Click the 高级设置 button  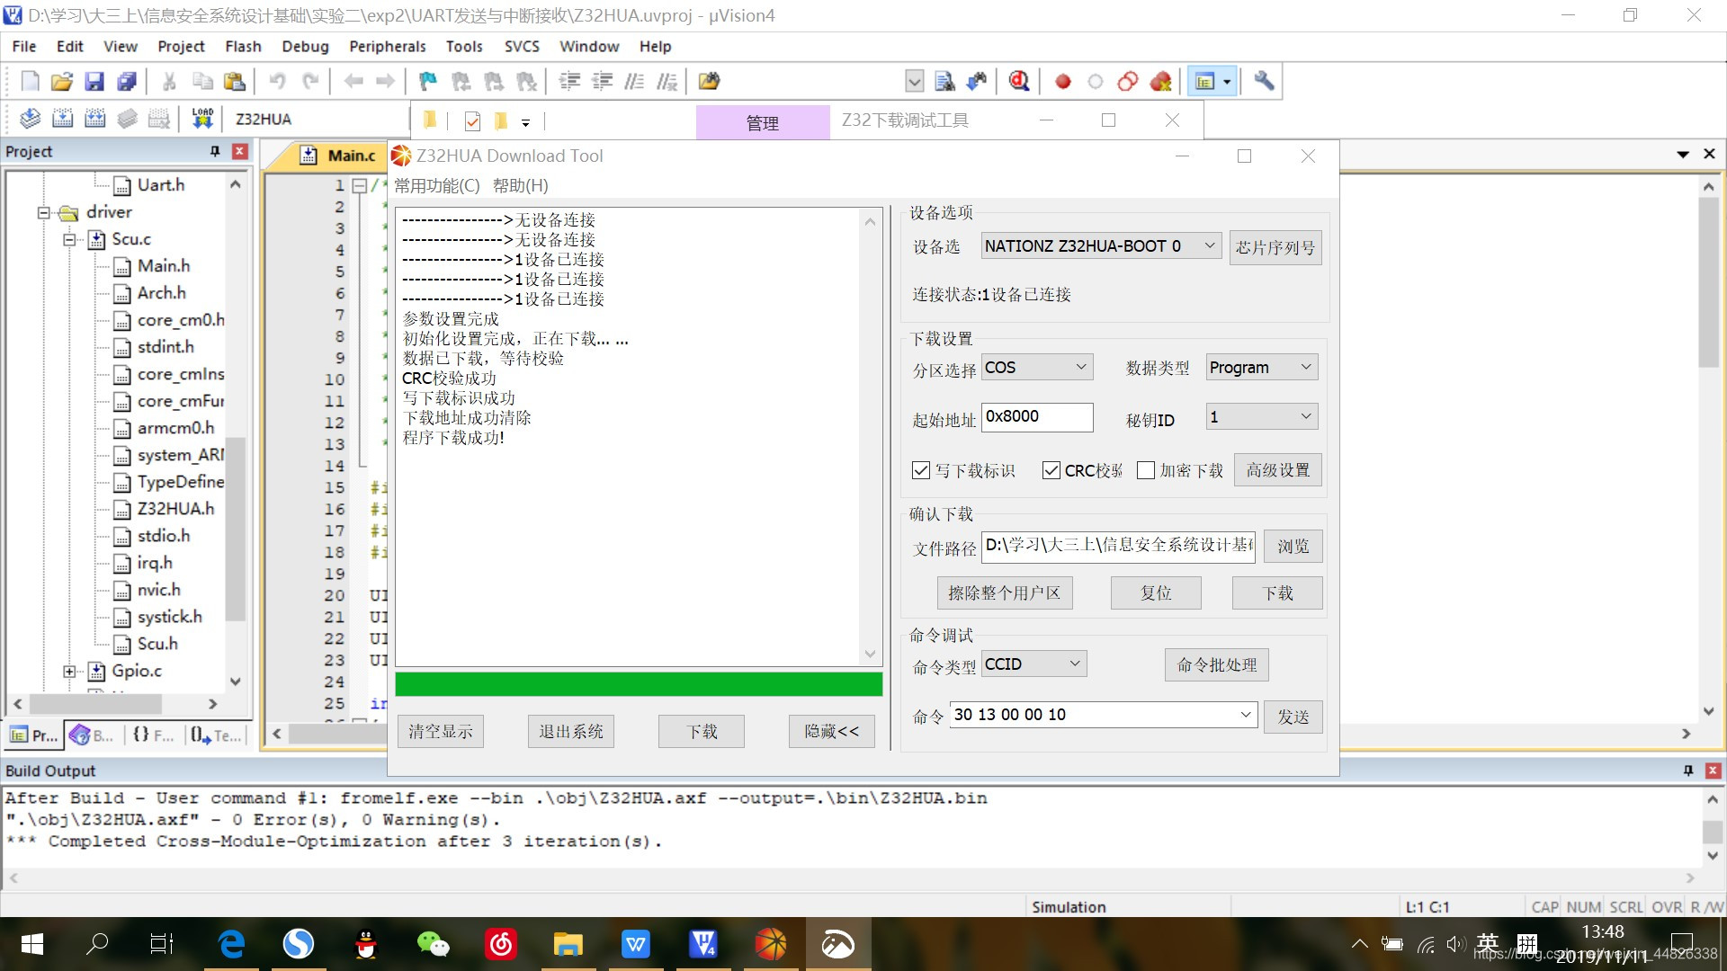1278,470
